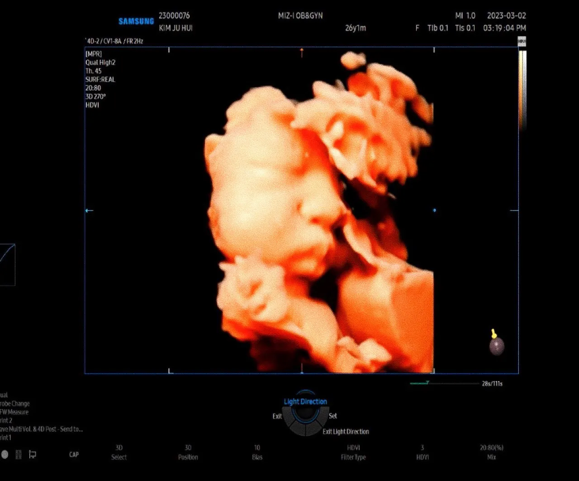Click the blue dot marker on the right side
The width and height of the screenshot is (579, 481).
pos(435,210)
